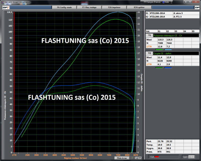Click the Aide help icon
201x161 pixels.
[x=164, y=2]
